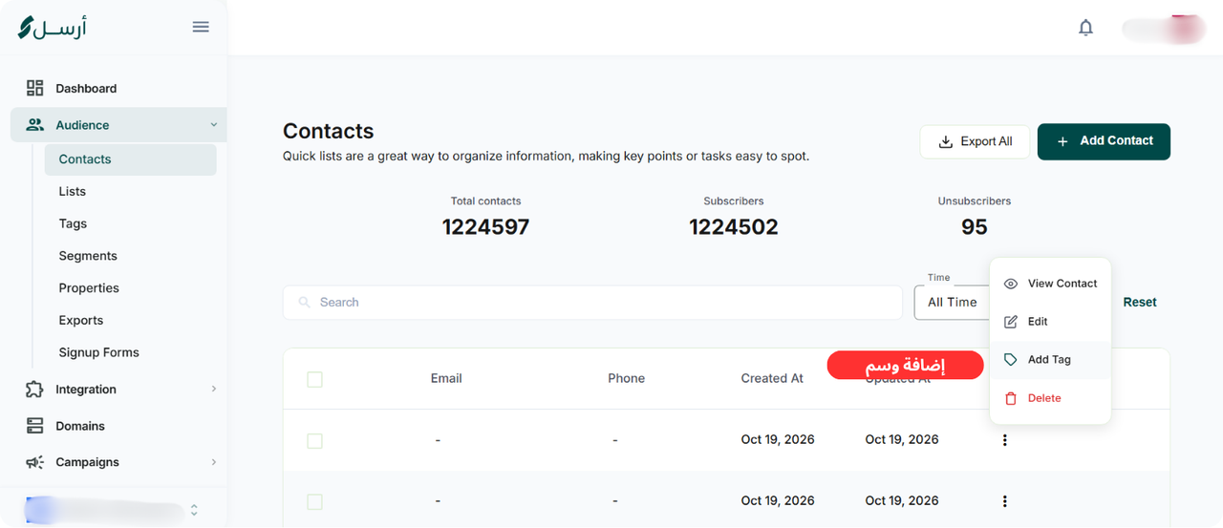Collapse the Audience section chevron

point(213,125)
